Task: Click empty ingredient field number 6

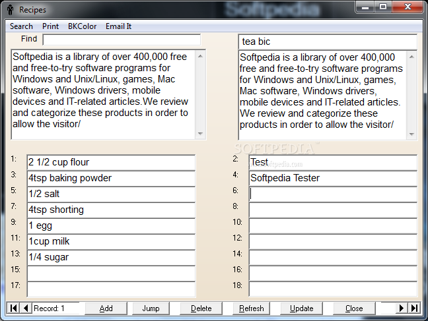Action: click(333, 194)
